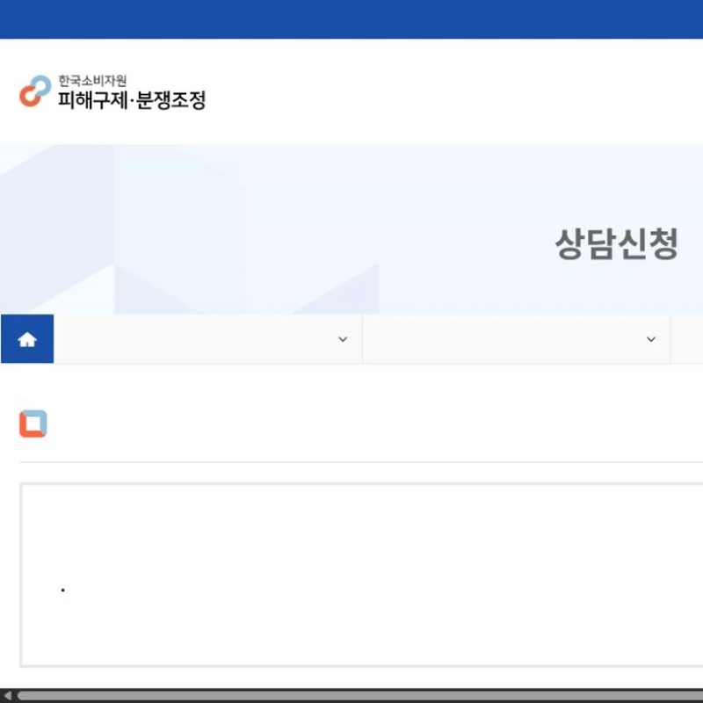This screenshot has height=703, width=703.
Task: Click the 상담신청 page heading
Action: [617, 243]
